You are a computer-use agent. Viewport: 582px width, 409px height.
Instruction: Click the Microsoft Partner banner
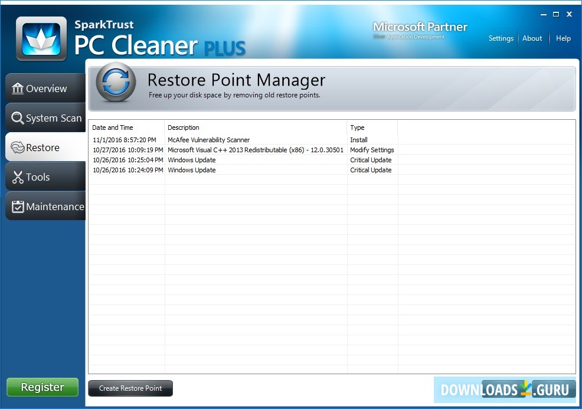(420, 30)
